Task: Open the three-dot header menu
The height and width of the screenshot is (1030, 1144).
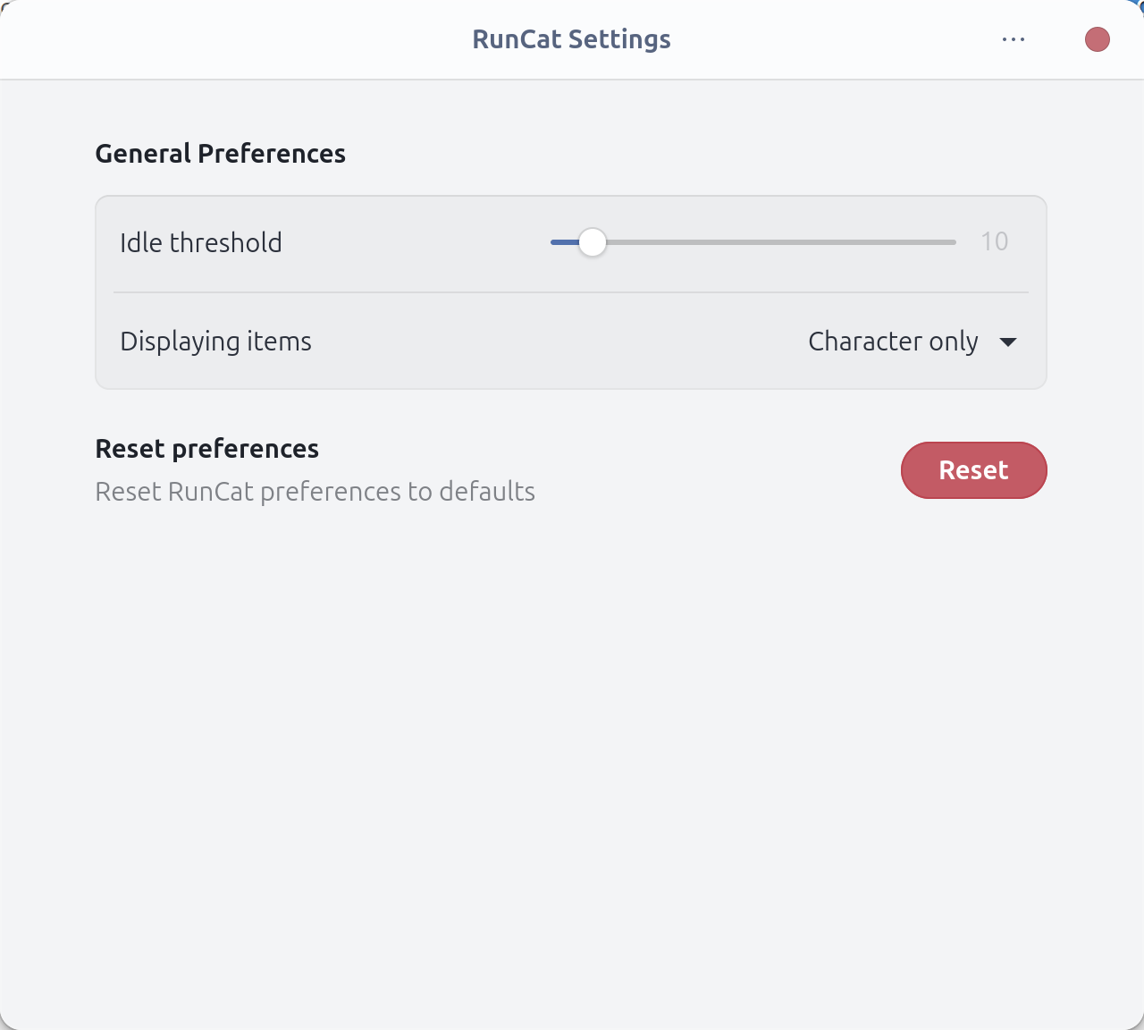Action: click(x=1014, y=39)
